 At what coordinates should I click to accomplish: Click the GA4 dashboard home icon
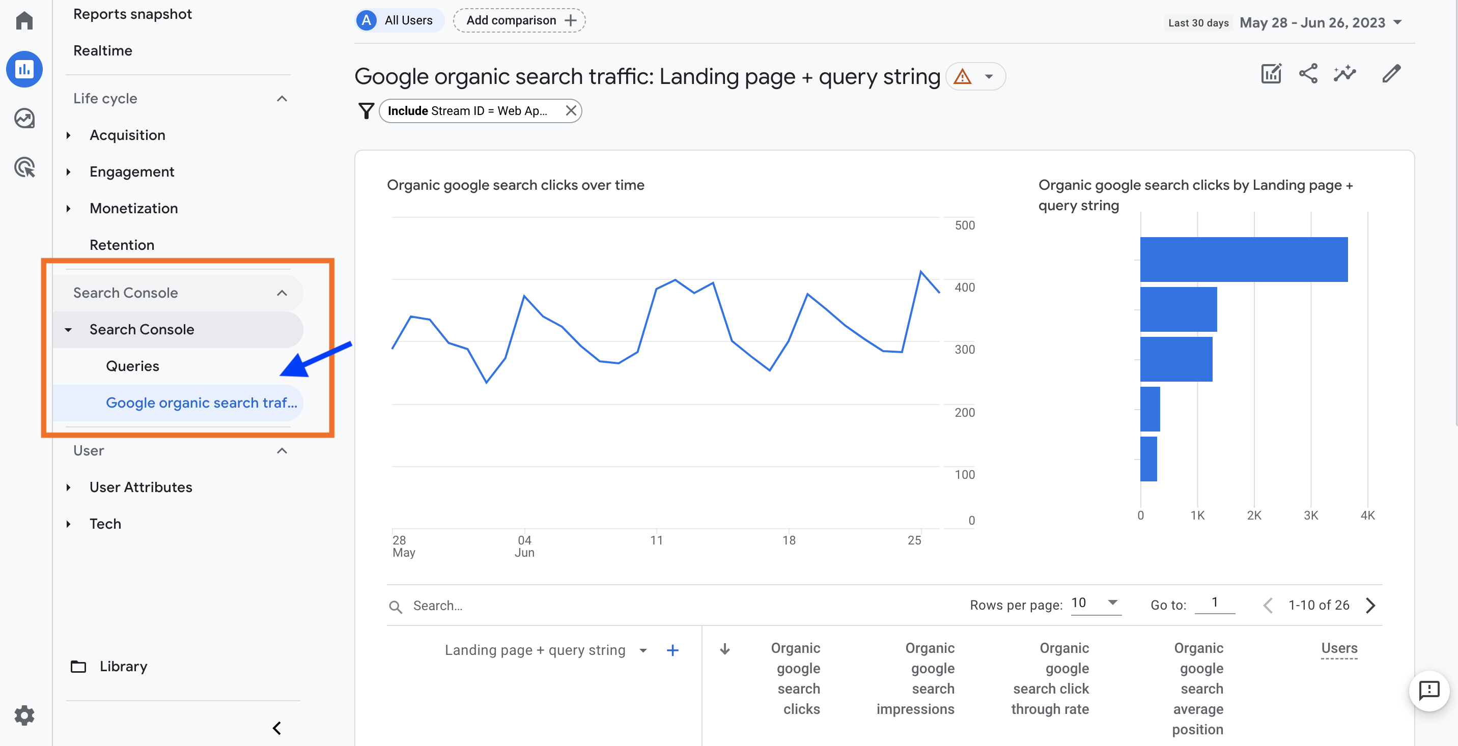25,20
